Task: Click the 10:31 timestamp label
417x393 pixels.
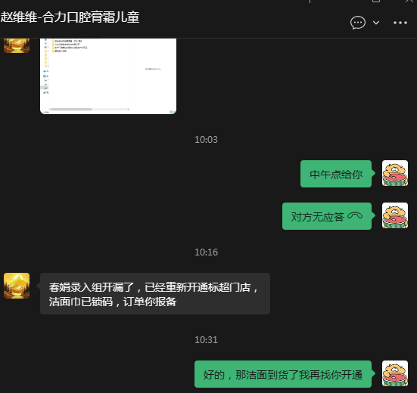Action: (x=206, y=340)
